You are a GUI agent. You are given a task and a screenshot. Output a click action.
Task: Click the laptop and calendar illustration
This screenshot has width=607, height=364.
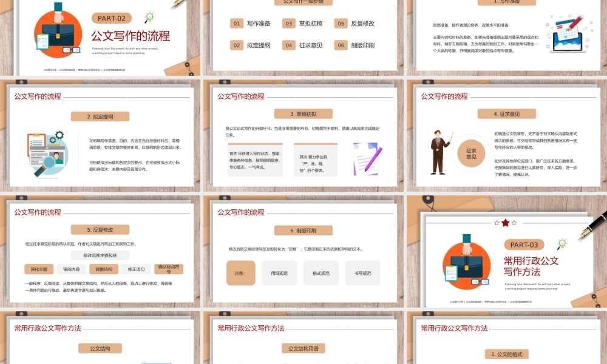[568, 33]
